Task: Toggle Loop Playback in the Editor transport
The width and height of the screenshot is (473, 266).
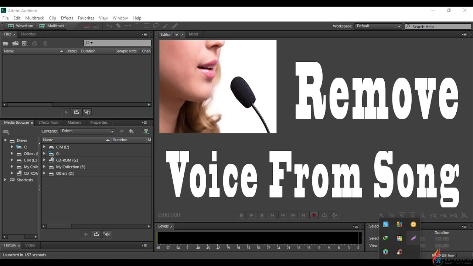Action: [324, 215]
